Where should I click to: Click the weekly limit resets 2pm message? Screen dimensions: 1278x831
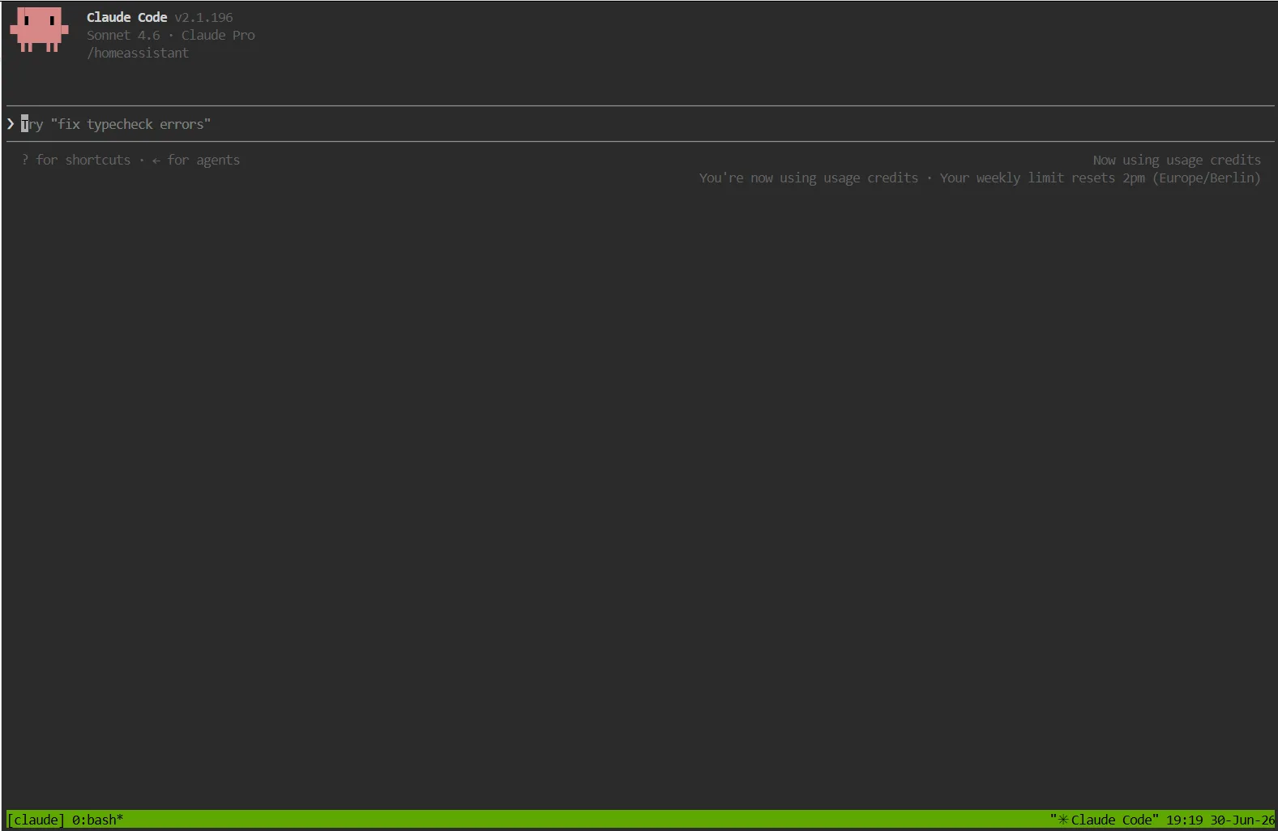[x=1101, y=178]
